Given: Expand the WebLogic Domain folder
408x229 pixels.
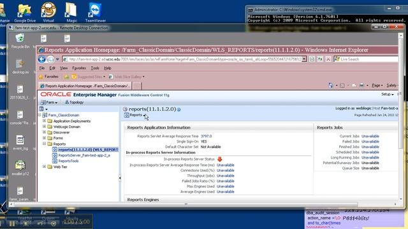Looking at the screenshot, I should pyautogui.click(x=44, y=127).
